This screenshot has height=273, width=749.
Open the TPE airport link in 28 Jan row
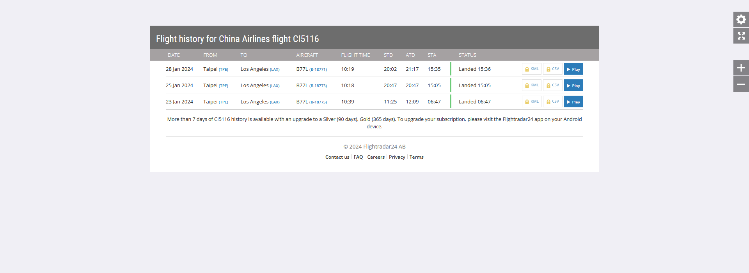tap(224, 70)
